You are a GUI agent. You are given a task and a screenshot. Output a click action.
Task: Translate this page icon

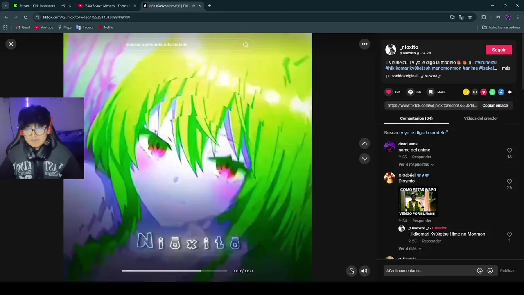(x=461, y=17)
